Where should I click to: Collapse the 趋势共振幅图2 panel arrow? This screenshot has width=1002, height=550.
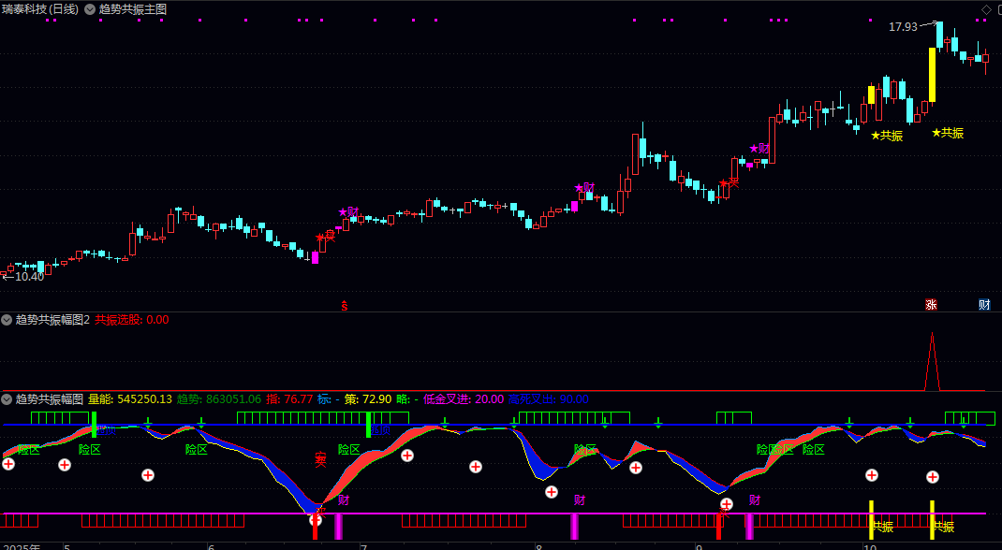pyautogui.click(x=7, y=320)
